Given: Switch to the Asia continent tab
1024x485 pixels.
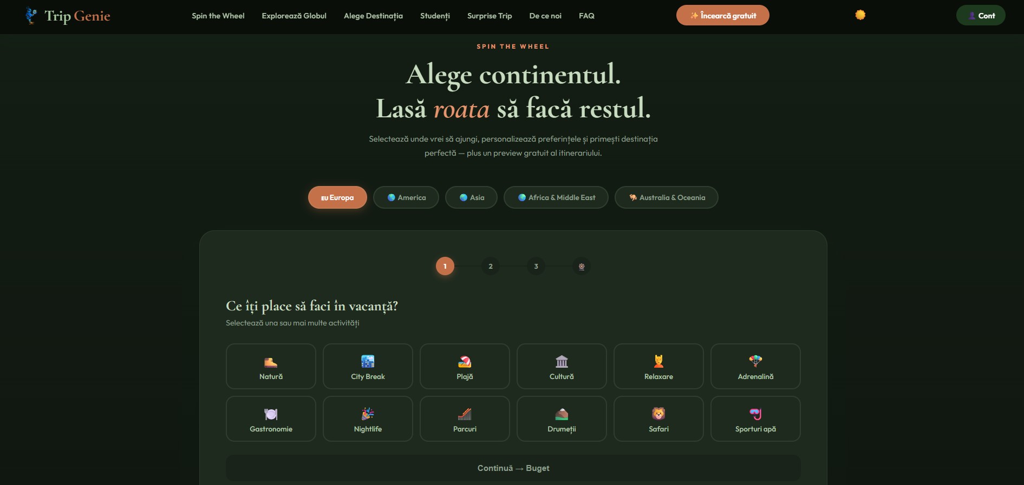Looking at the screenshot, I should click(471, 198).
